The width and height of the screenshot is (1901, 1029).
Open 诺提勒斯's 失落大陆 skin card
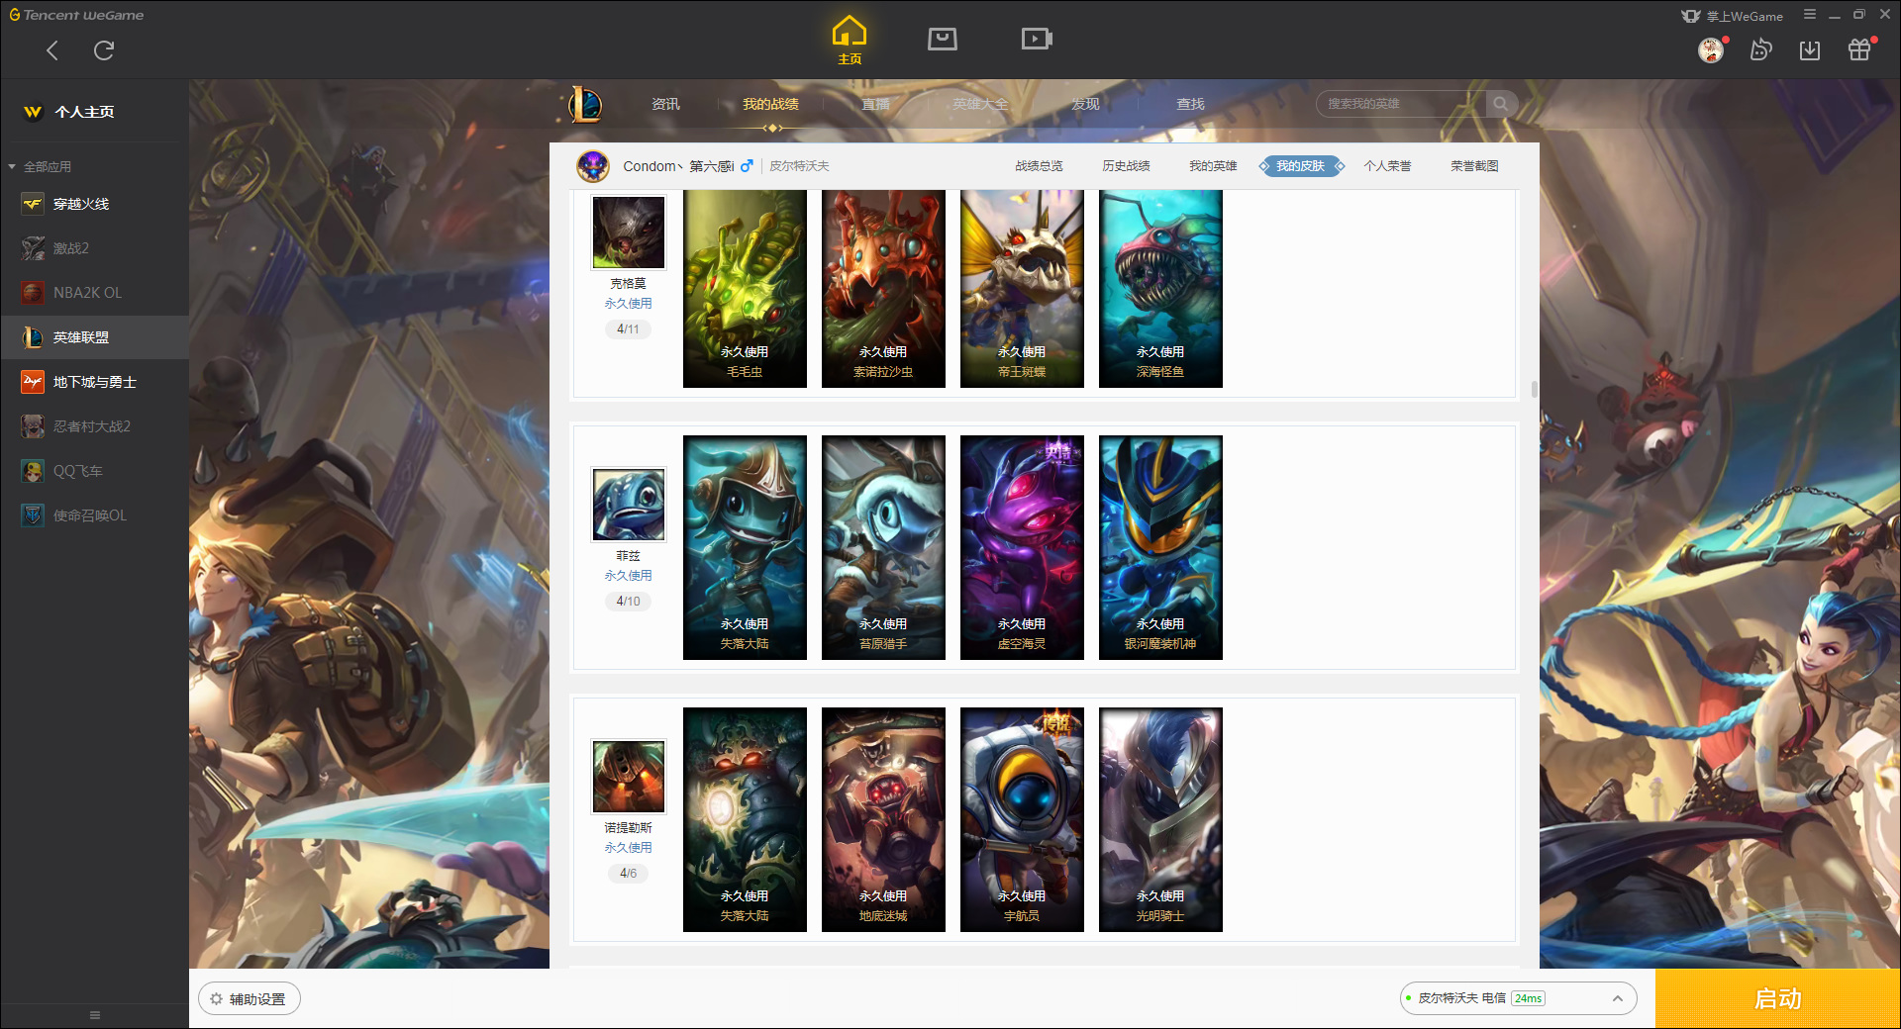(745, 819)
